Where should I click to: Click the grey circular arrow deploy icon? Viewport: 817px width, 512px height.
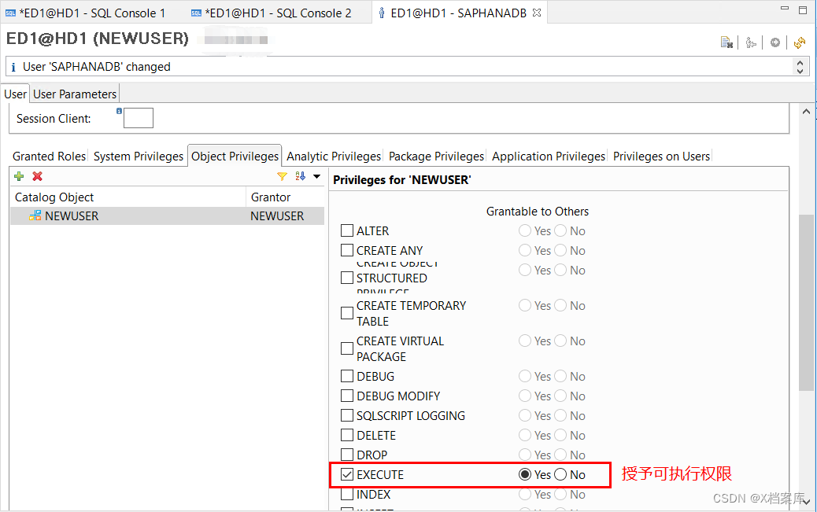click(x=775, y=42)
